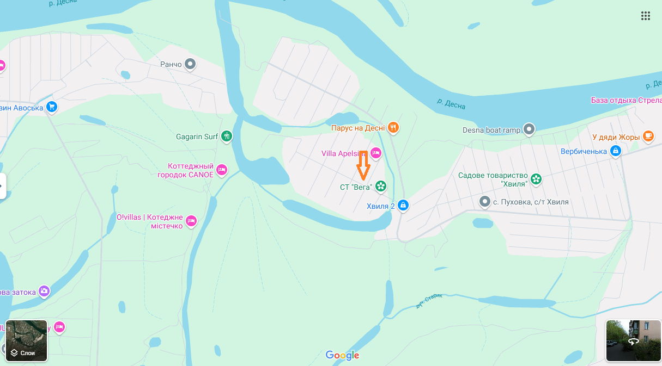Select the purple camera attraction marker
This screenshot has width=662, height=366.
click(x=44, y=291)
